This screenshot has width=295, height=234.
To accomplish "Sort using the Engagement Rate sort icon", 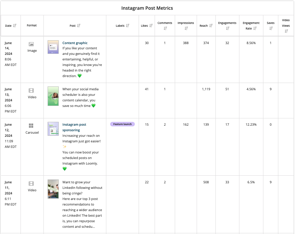I will 255,28.
